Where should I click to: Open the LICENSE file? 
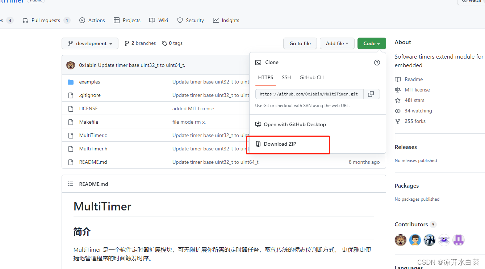[88, 108]
